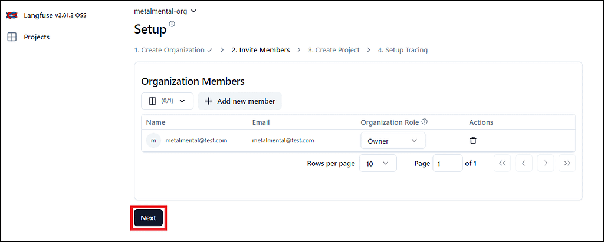
Task: Go to previous page arrow
Action: 524,164
